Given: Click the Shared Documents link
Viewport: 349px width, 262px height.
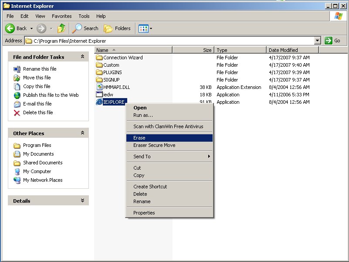Looking at the screenshot, I should [43, 163].
